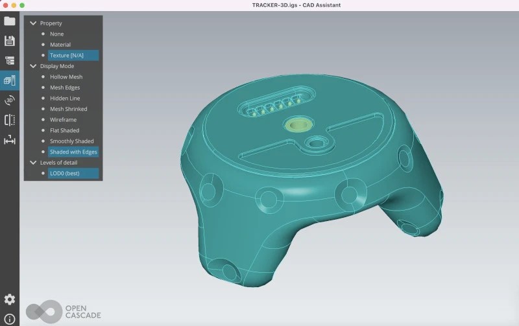This screenshot has width=519, height=326.
Task: Open the info about icon
Action: pos(10,319)
